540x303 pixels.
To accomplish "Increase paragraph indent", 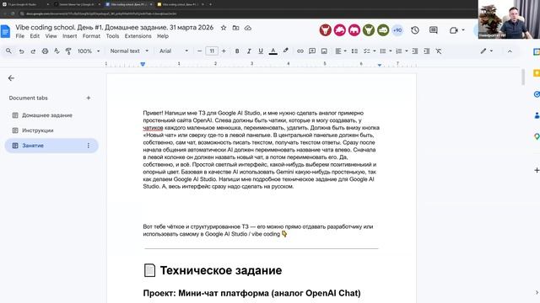I will (427, 50).
